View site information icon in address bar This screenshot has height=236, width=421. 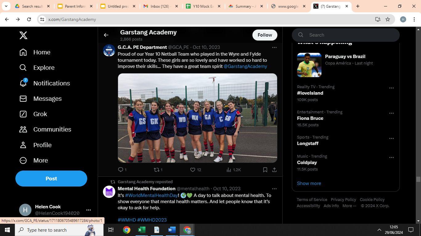tap(42, 19)
